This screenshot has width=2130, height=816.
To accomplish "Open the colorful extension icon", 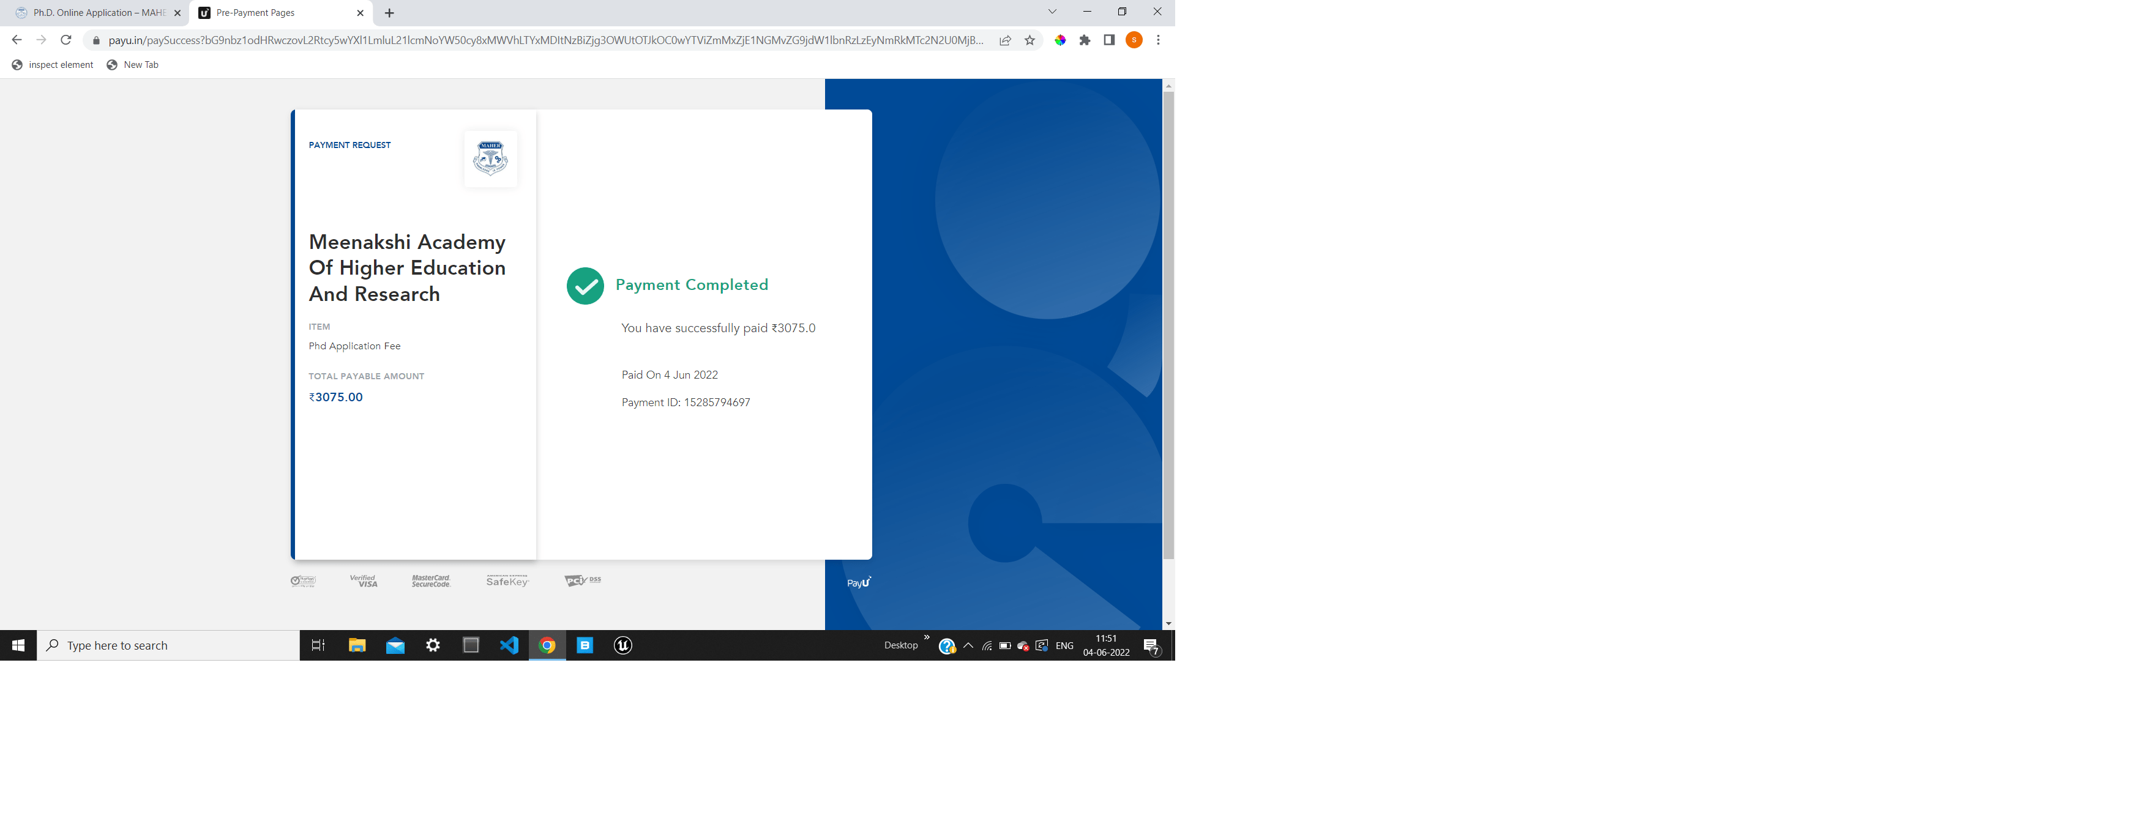I will (1060, 40).
